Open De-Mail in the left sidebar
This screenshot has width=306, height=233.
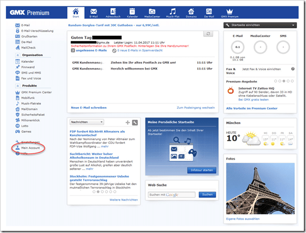coord(23,42)
